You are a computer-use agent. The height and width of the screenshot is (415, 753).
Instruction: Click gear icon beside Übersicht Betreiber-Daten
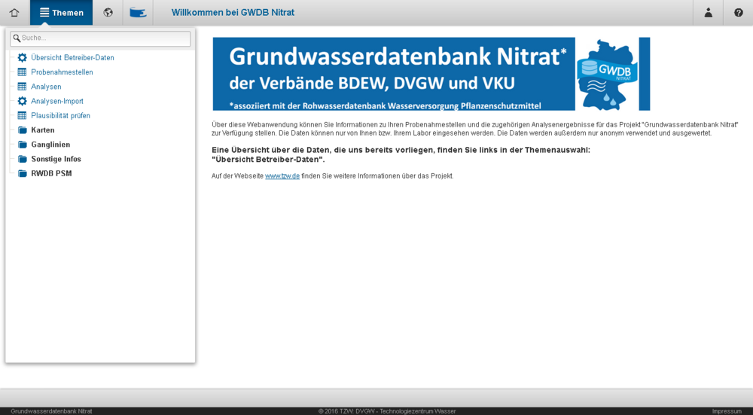click(22, 58)
